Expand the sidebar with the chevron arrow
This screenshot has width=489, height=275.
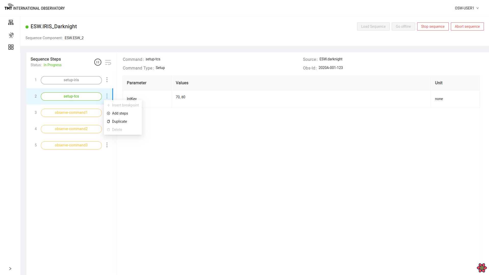tap(10, 269)
